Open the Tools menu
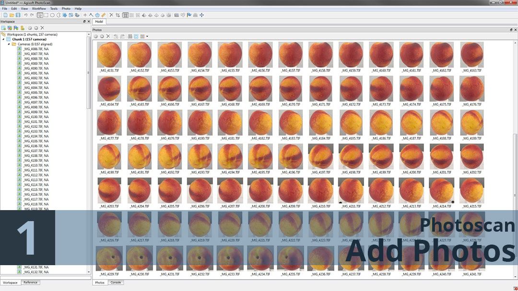518x291 pixels. [54, 9]
